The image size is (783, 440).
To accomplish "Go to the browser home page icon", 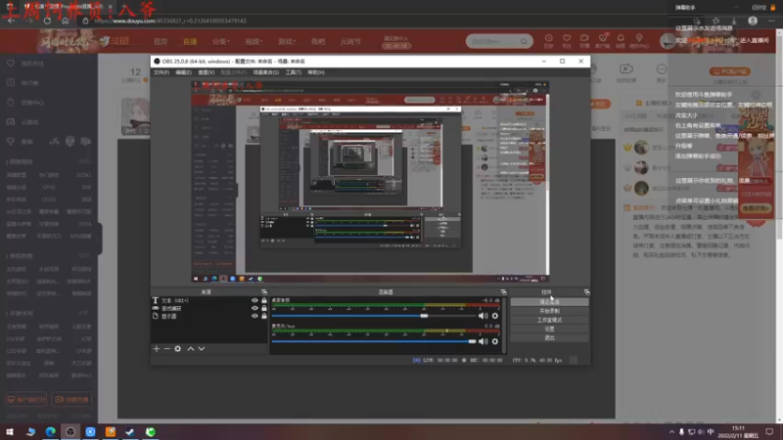I will pyautogui.click(x=65, y=21).
